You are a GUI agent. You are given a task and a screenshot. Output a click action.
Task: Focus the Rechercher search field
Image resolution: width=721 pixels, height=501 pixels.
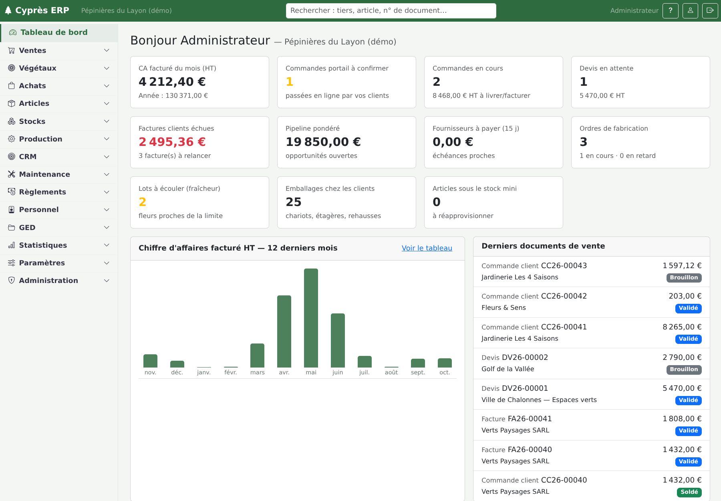391,11
